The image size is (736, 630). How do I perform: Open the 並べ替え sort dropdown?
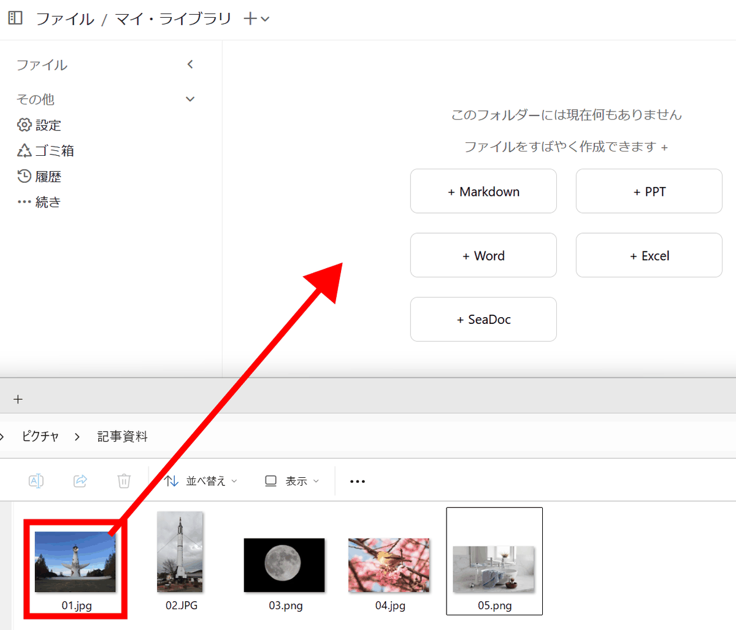(x=201, y=481)
